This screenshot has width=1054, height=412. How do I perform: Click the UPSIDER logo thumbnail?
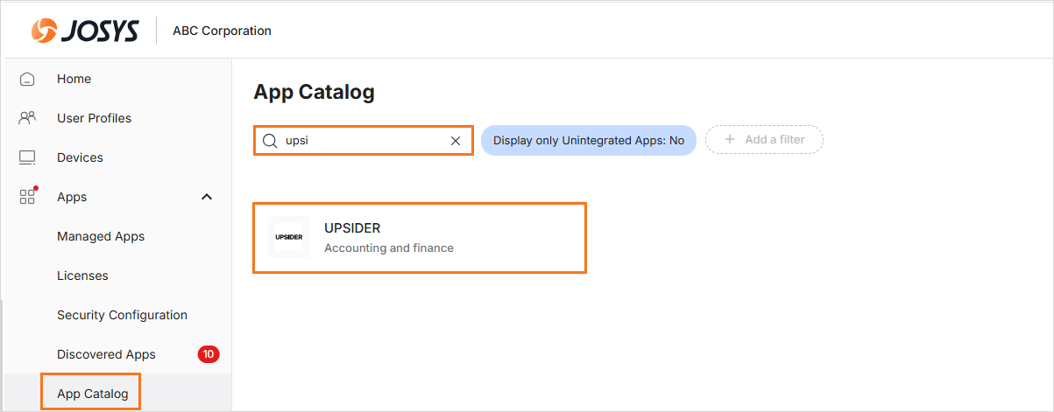289,237
